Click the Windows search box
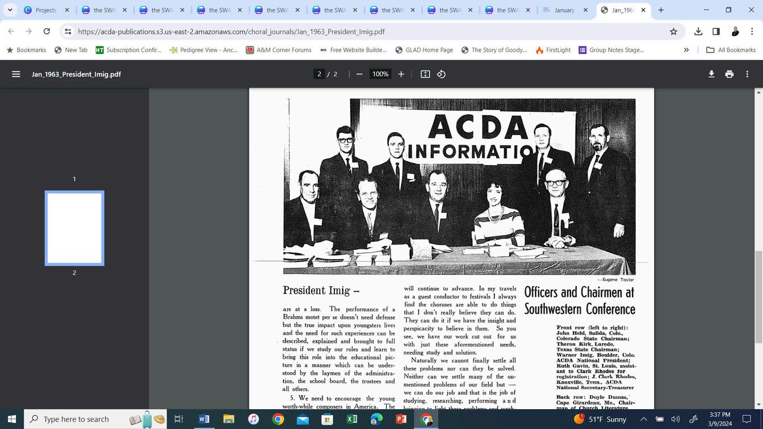763x429 pixels. [95, 419]
